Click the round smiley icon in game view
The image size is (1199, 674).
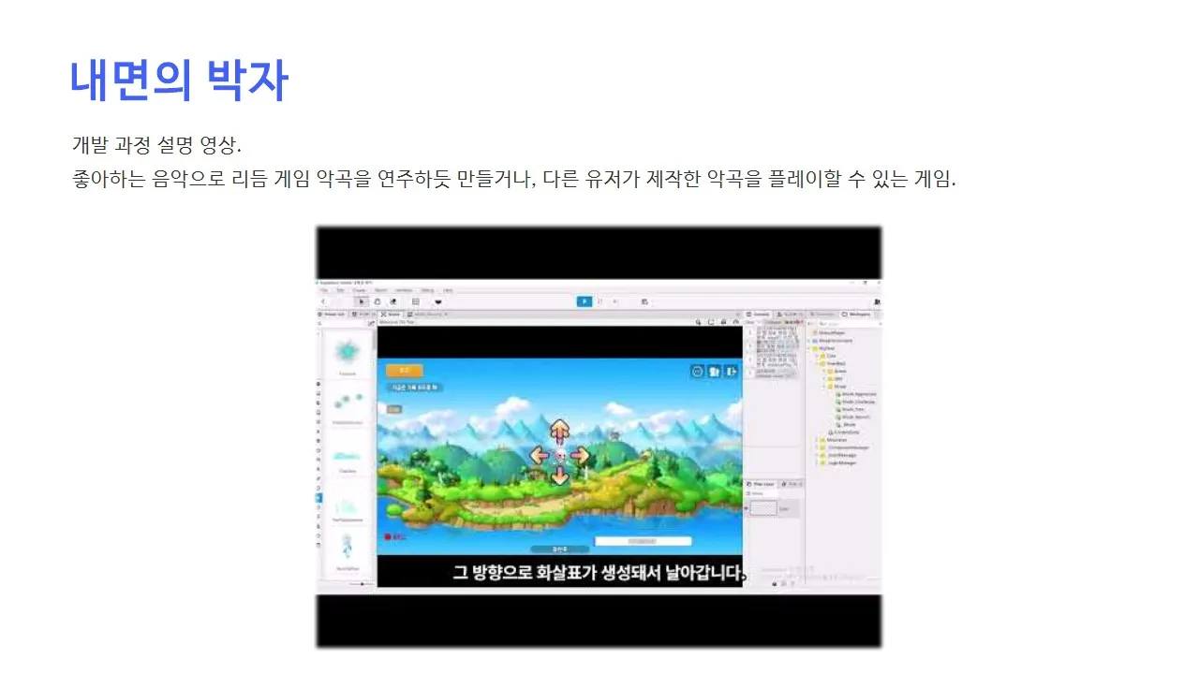coord(697,372)
